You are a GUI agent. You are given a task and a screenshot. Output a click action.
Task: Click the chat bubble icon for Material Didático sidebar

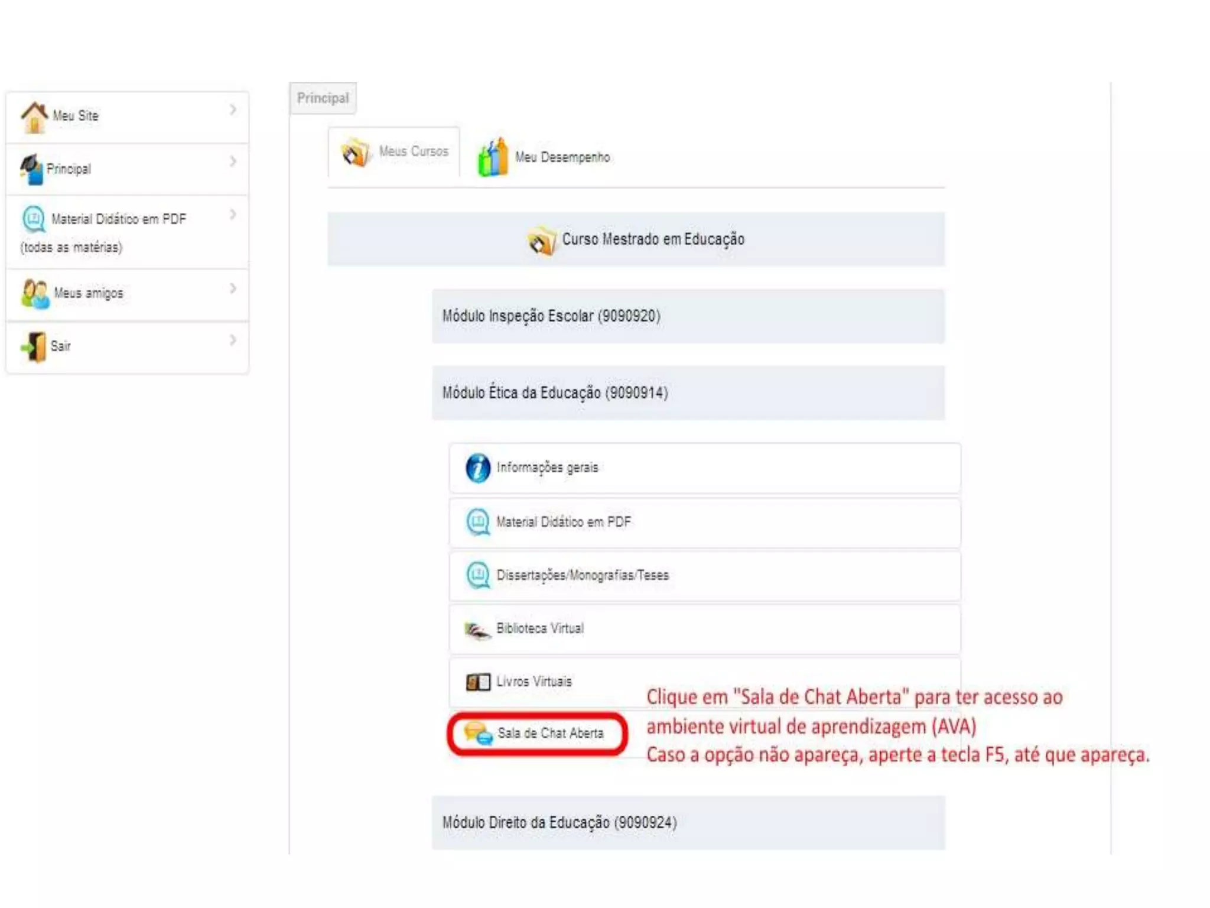coord(34,219)
